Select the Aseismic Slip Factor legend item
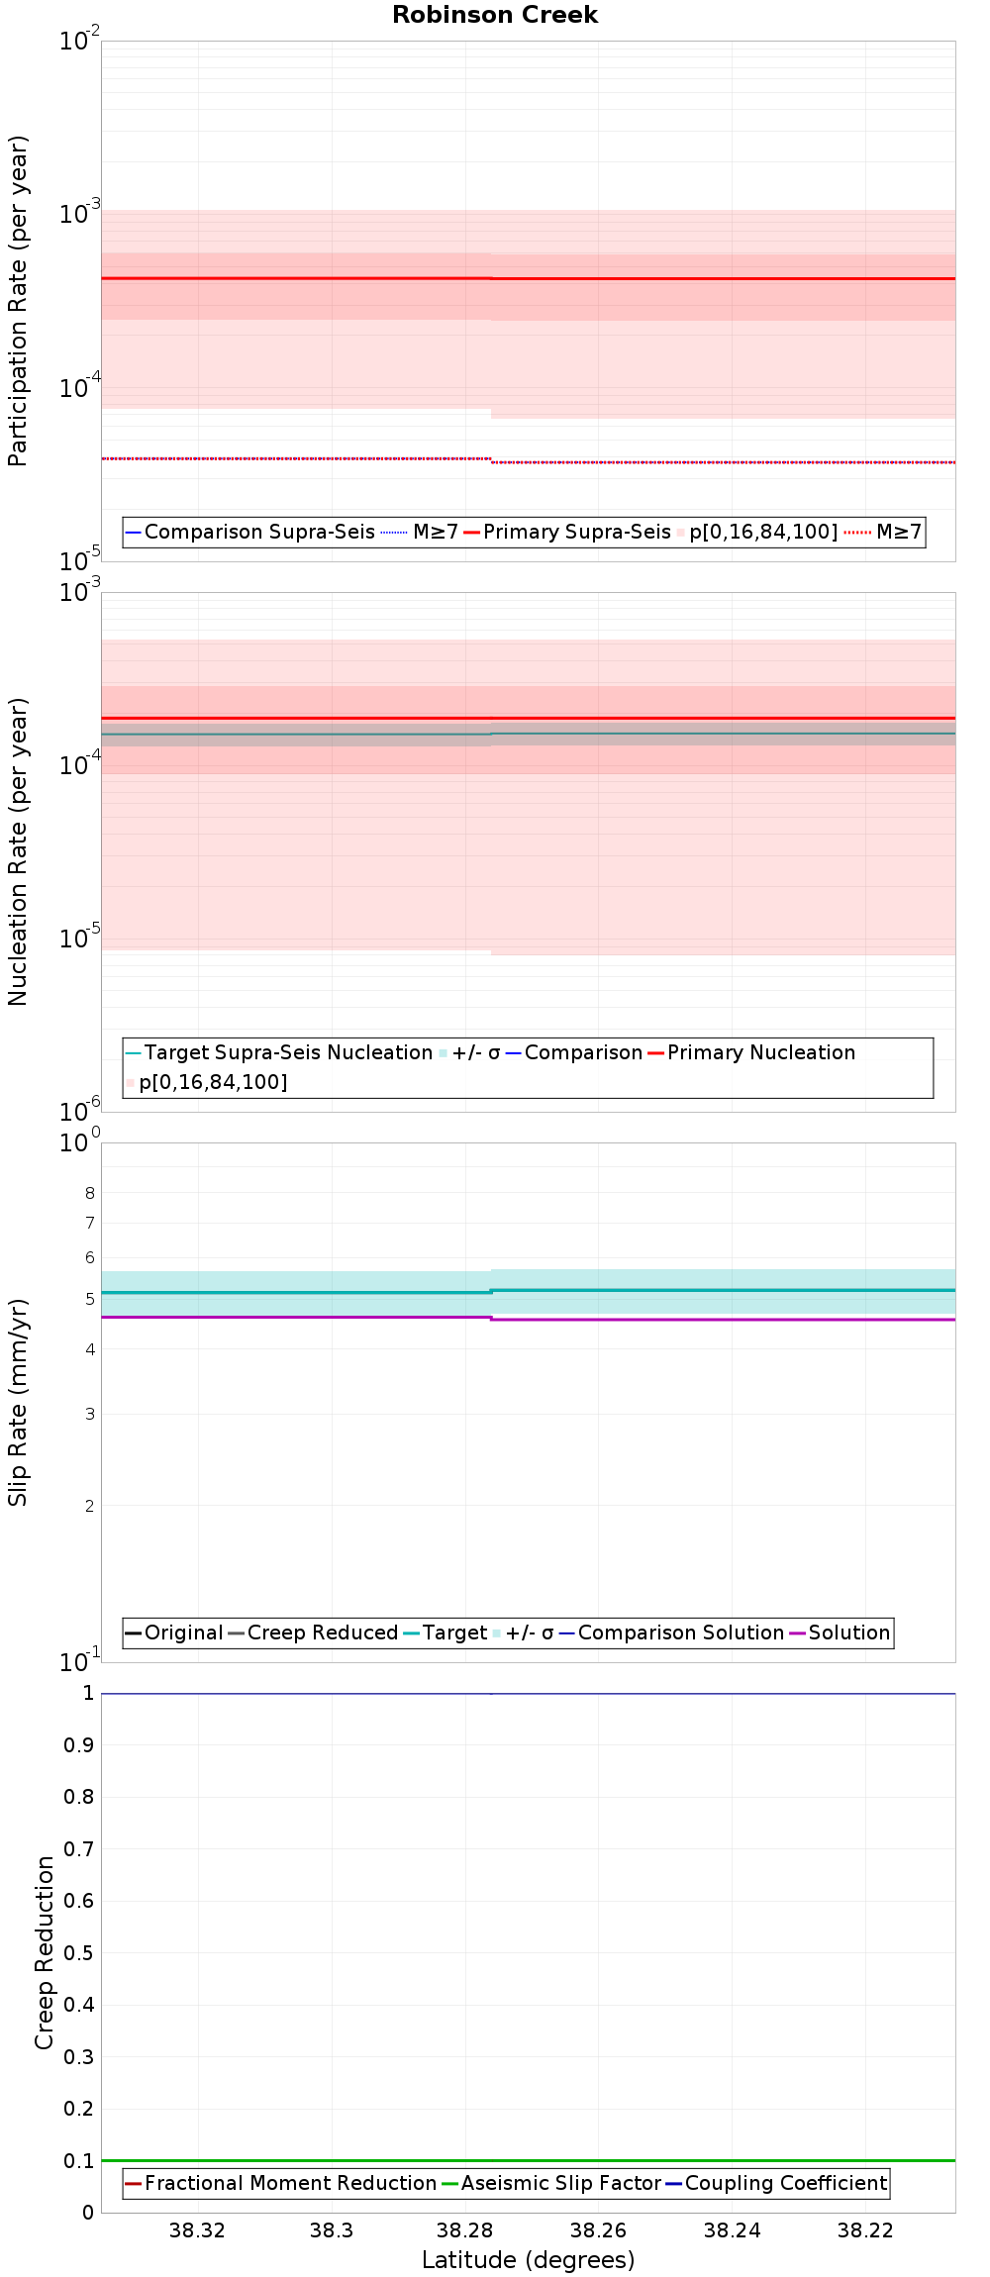This screenshot has width=990, height=2277. (x=550, y=2183)
